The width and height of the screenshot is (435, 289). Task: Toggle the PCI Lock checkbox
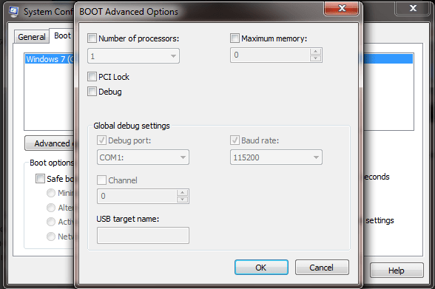[x=92, y=76]
